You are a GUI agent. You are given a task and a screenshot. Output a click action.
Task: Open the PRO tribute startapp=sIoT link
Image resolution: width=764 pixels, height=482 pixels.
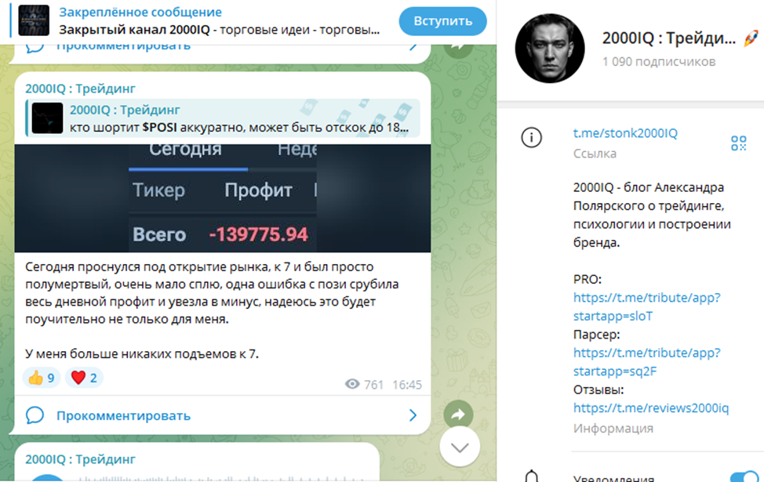click(x=646, y=306)
